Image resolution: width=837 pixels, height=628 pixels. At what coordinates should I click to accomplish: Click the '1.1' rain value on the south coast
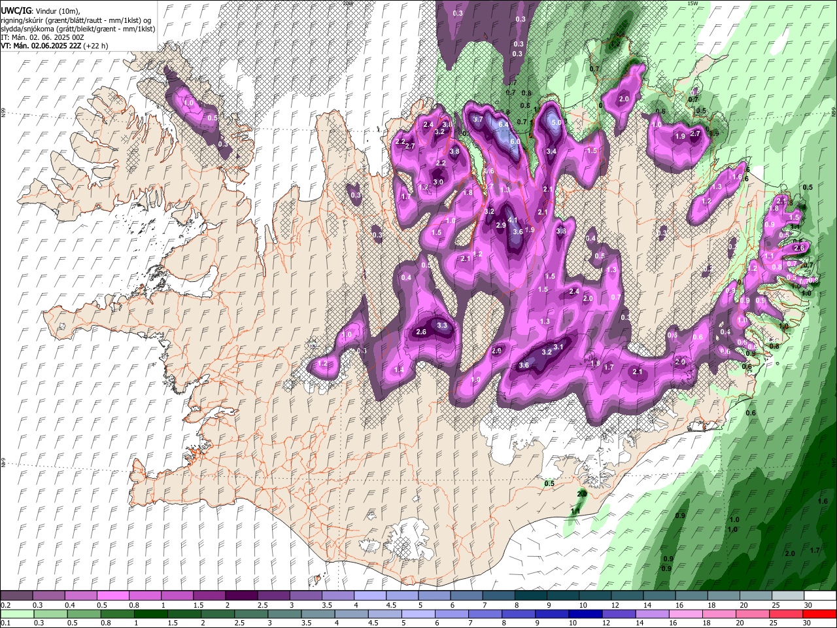[575, 511]
